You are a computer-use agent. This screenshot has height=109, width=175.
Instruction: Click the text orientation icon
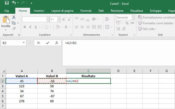[x=94, y=19]
